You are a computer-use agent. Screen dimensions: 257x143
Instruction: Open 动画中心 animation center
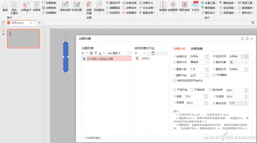click(x=146, y=3)
